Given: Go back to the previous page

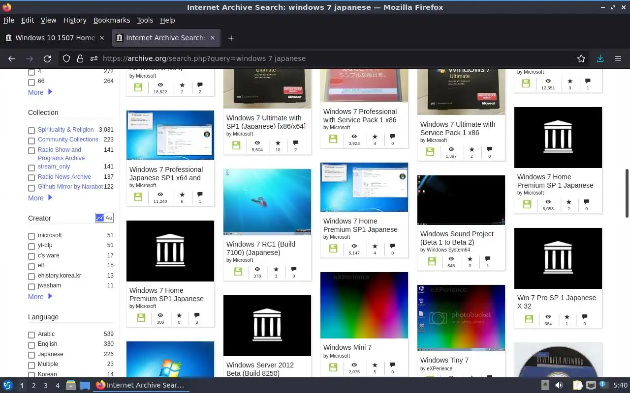Looking at the screenshot, I should coord(12,58).
